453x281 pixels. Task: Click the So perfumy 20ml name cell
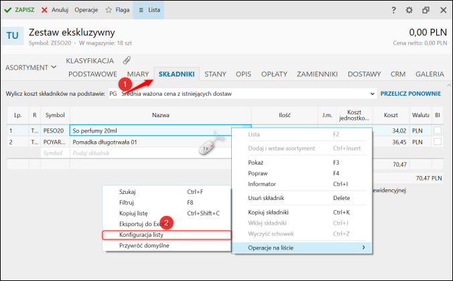pos(151,130)
